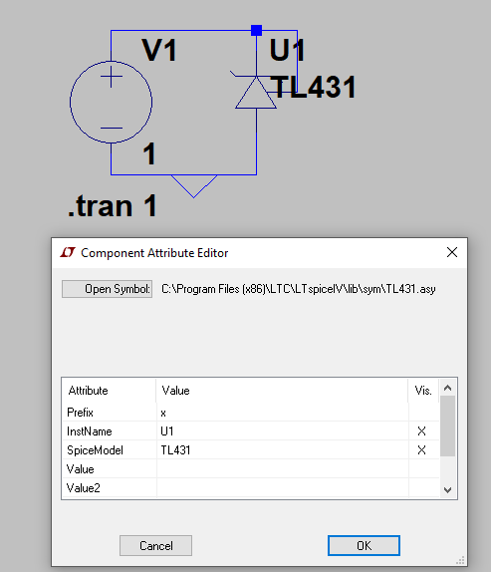The height and width of the screenshot is (572, 491).
Task: Toggle visibility cell for Value row
Action: 423,468
